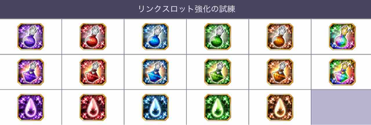Pick the blue droplet icon
The height and width of the screenshot is (125, 371).
155,107
